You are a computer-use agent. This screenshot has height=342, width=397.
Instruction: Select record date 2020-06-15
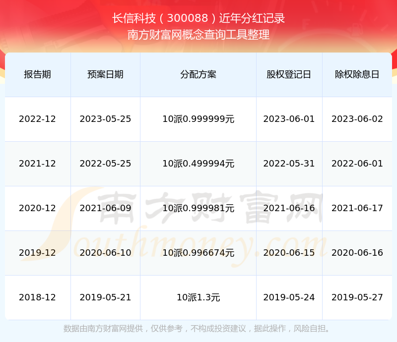(289, 252)
